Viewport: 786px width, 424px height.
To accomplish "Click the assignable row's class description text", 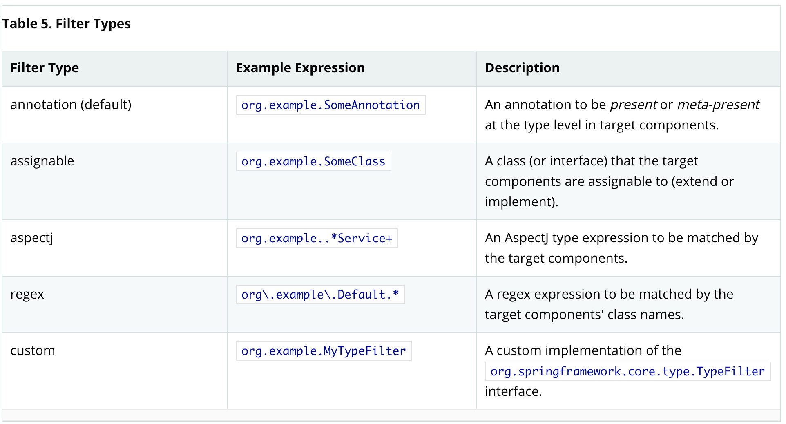I will 609,181.
